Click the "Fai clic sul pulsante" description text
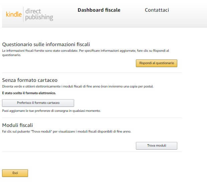The height and width of the screenshot is (188, 207). tap(66, 132)
